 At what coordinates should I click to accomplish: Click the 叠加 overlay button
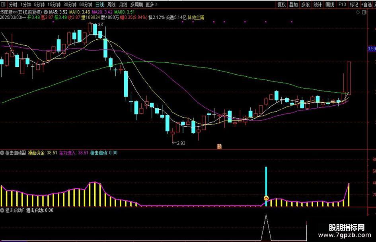tap(293, 4)
